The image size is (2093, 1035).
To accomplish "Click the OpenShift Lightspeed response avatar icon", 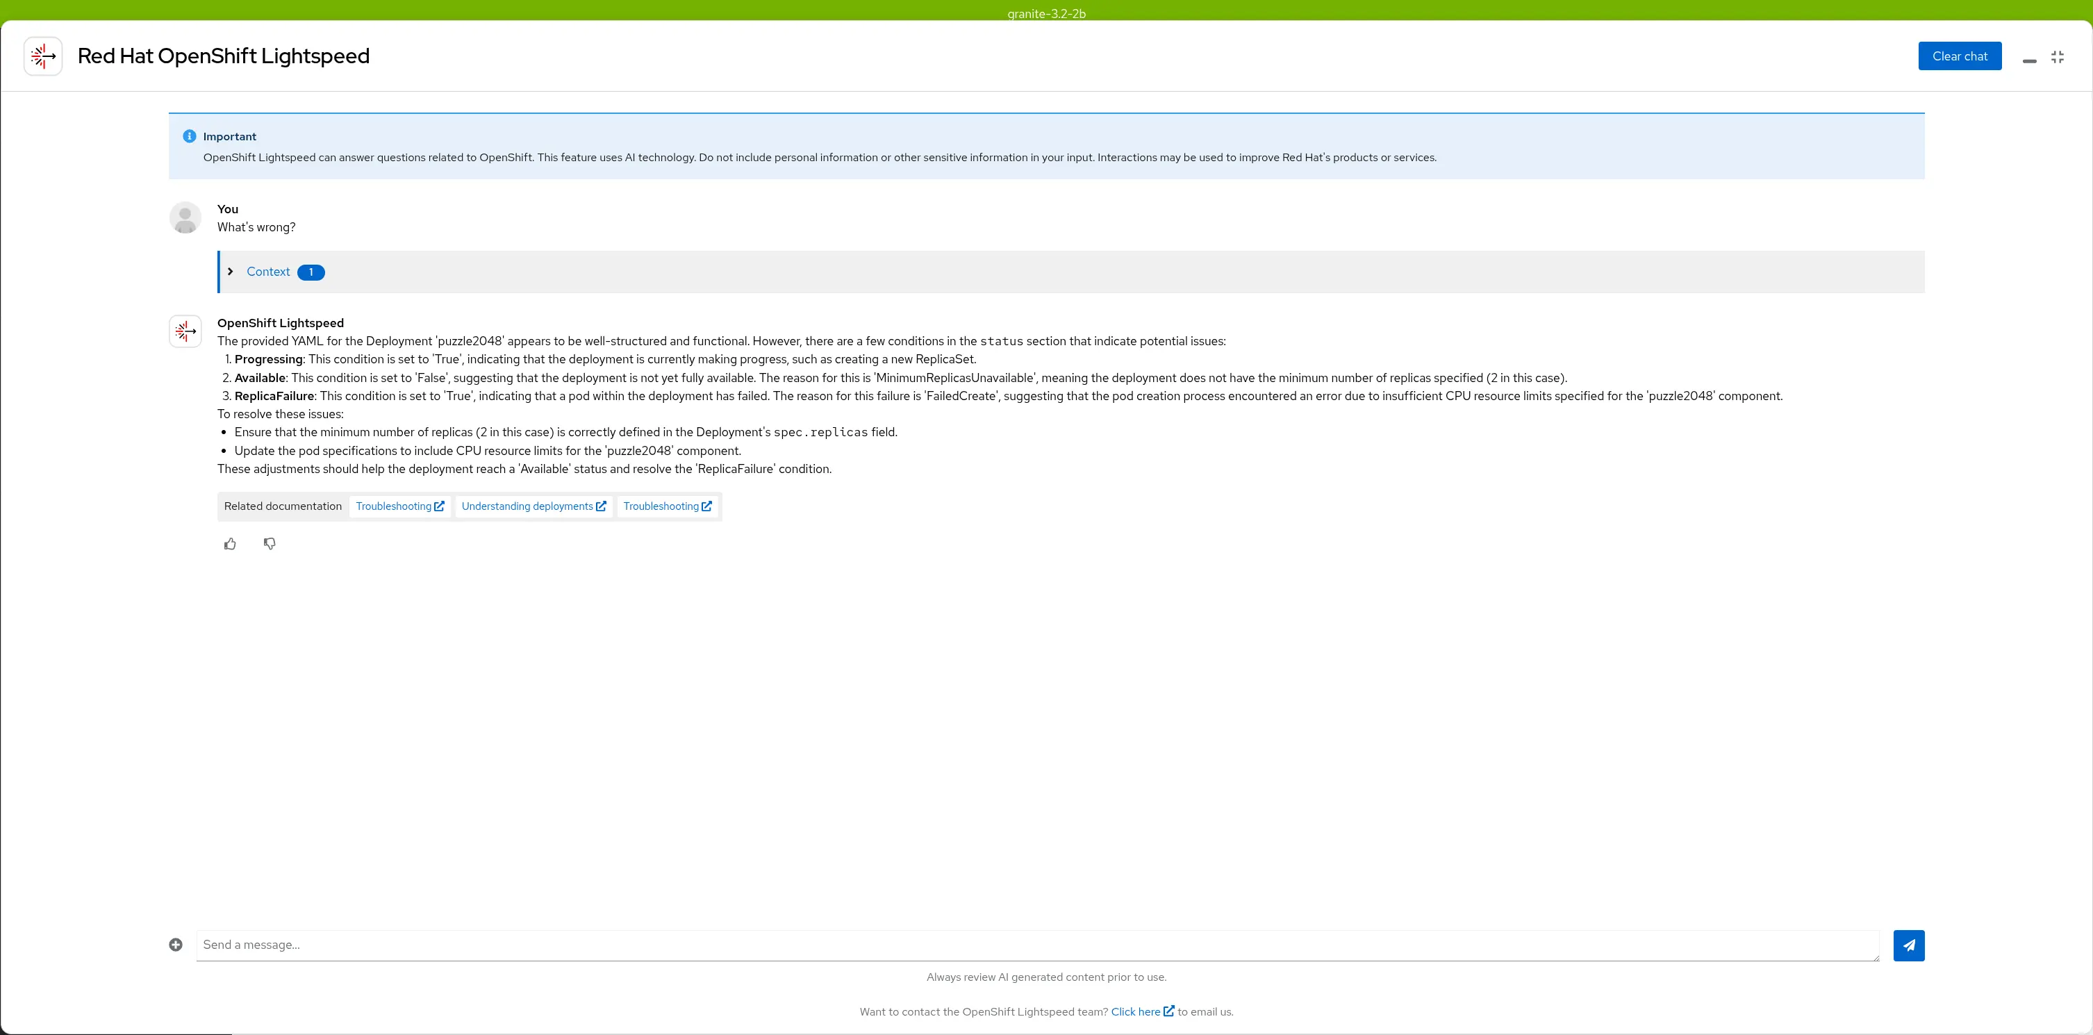I will click(x=185, y=331).
